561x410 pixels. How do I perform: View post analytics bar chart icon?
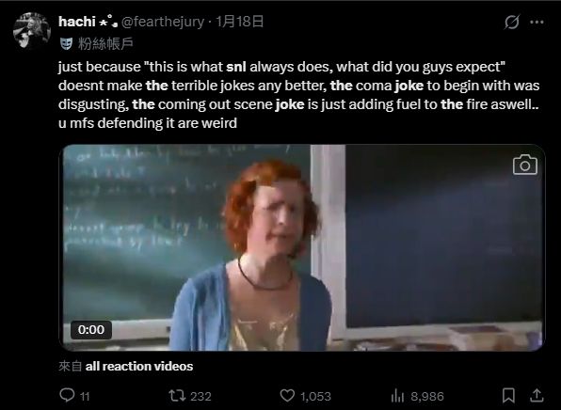[x=397, y=396]
